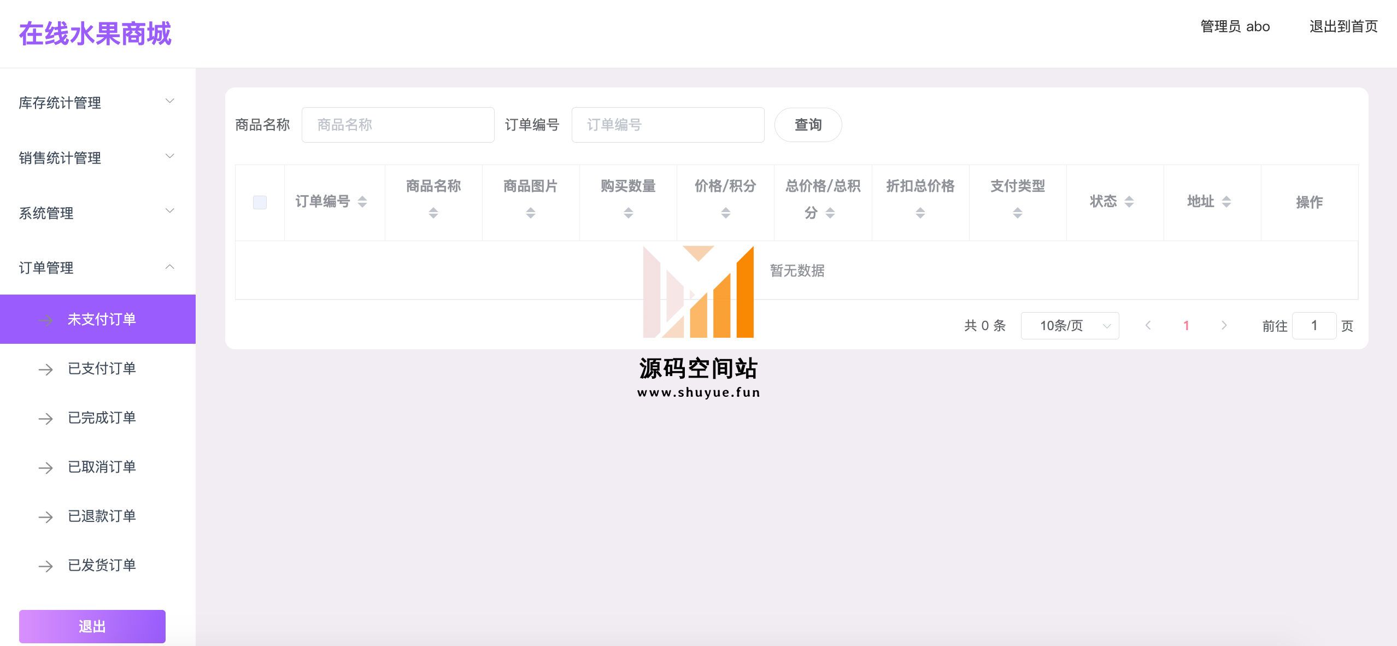Select 已发货订单 menu item
Screen dimensions: 1397x646
[98, 565]
